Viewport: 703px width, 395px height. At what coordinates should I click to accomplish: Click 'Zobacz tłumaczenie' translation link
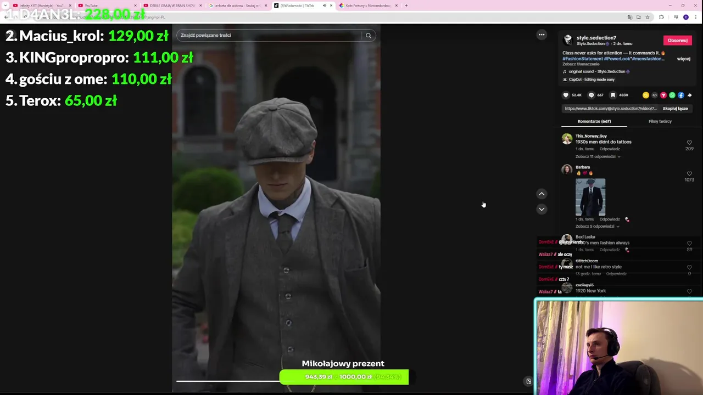coord(581,64)
